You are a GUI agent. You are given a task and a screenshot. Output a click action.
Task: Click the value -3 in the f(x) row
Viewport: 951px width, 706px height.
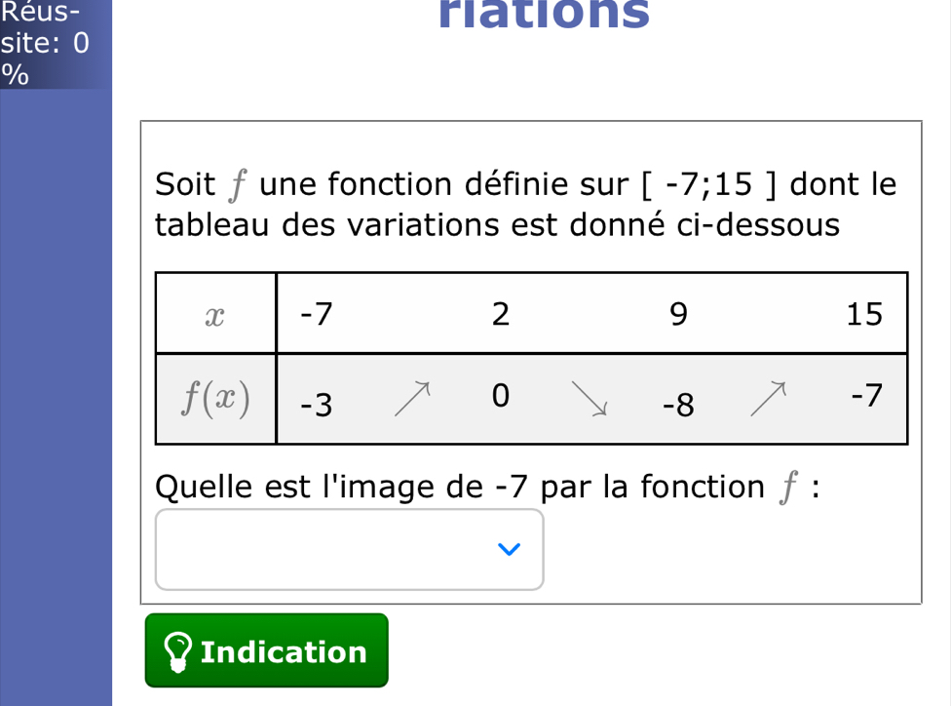coord(317,405)
